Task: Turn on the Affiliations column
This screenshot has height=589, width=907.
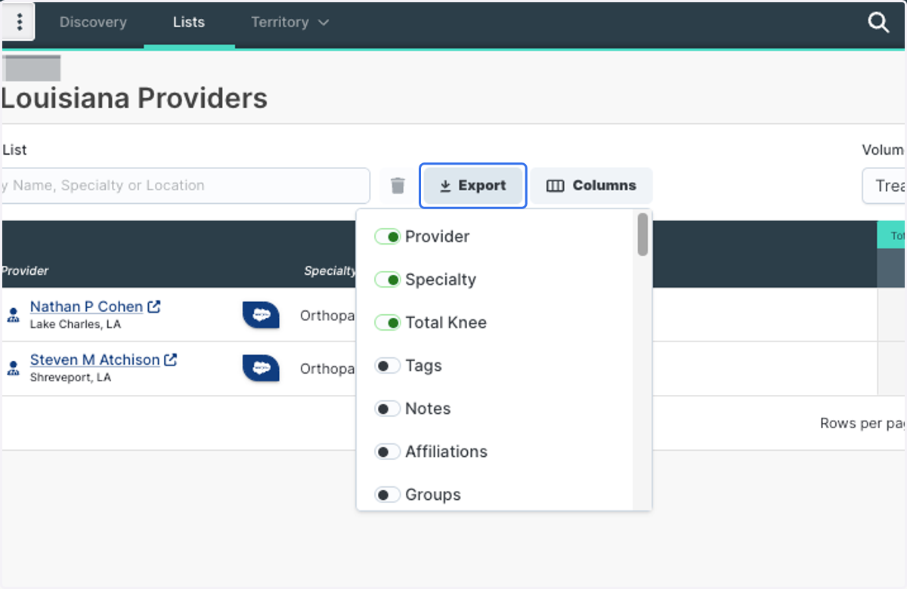Action: click(388, 452)
